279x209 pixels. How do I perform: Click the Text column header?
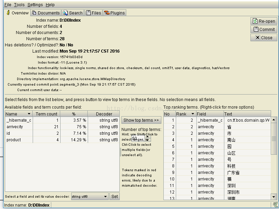[247, 114]
